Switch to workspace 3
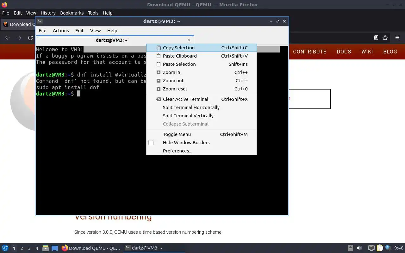The image size is (405, 253). [29, 248]
